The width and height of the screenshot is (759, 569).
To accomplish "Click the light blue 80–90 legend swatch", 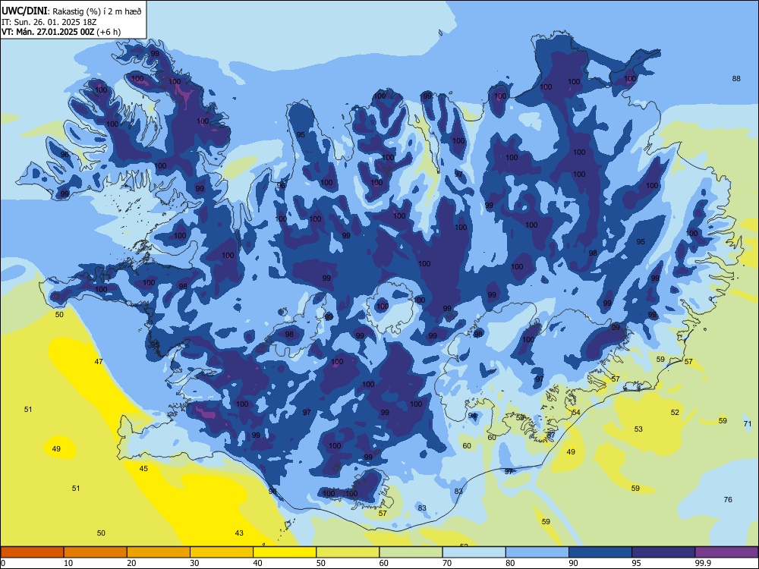I will [537, 552].
